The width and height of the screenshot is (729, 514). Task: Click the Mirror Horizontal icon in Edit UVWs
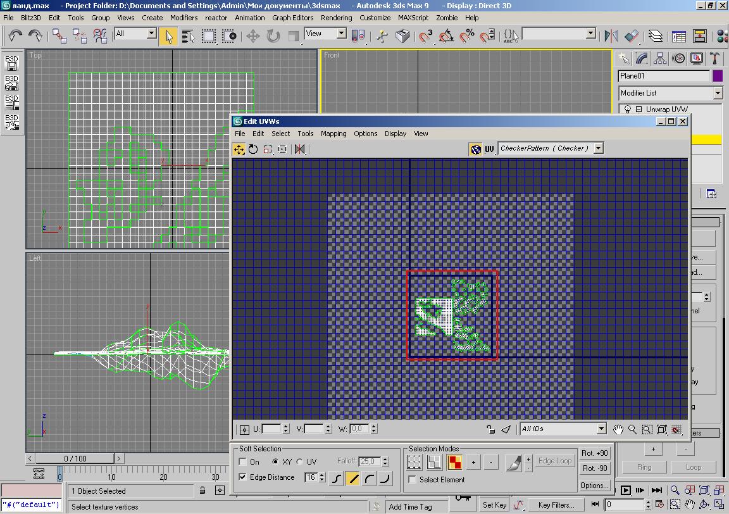coord(300,149)
